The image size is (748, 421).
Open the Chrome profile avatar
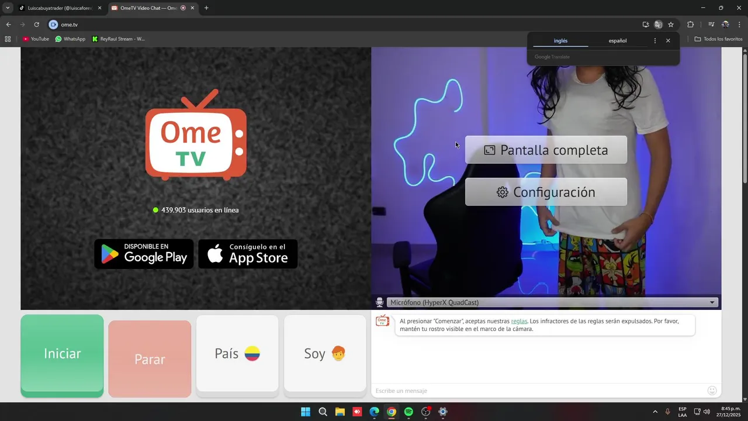coord(725,25)
